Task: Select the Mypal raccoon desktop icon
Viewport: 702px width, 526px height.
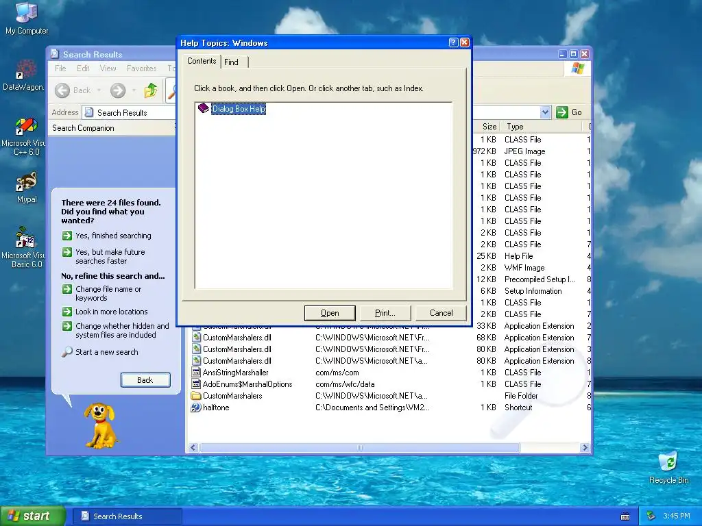Action: [x=26, y=181]
